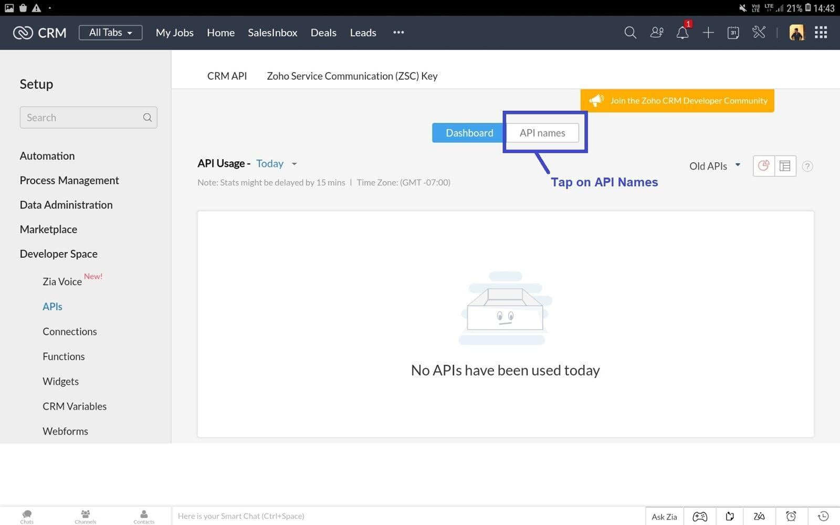The height and width of the screenshot is (525, 840).
Task: Expand Process Management section
Action: click(69, 181)
